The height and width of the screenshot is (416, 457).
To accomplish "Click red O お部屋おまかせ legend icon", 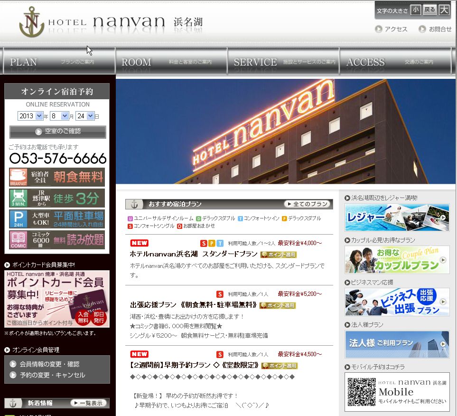I will click(x=179, y=226).
